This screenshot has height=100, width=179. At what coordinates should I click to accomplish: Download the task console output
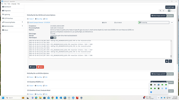pos(167,61)
